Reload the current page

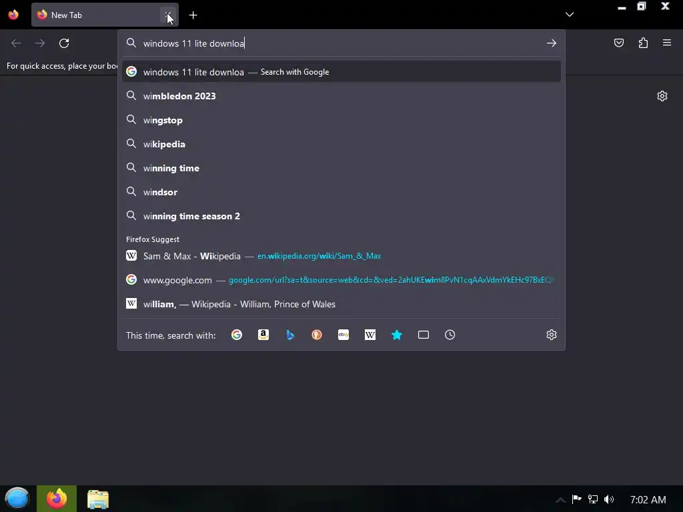click(64, 43)
